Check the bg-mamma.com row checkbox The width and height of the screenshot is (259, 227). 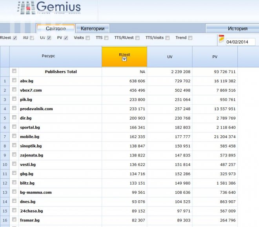coord(14,192)
